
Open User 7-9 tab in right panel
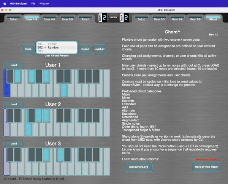pyautogui.click(x=195, y=19)
